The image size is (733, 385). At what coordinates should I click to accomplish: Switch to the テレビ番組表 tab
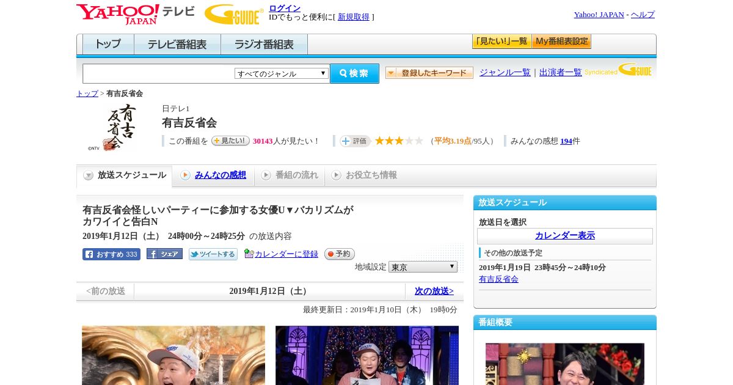(177, 44)
